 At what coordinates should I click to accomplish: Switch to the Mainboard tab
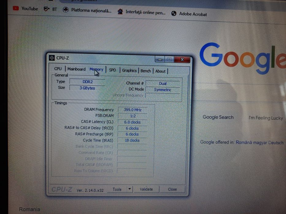pos(76,69)
